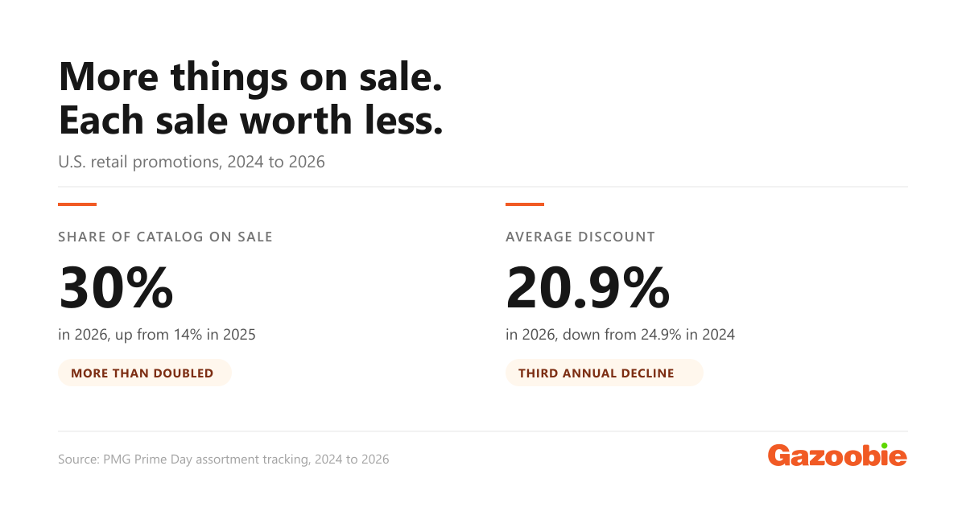
Task: Click the PMG Prime Day source note
Action: [224, 460]
